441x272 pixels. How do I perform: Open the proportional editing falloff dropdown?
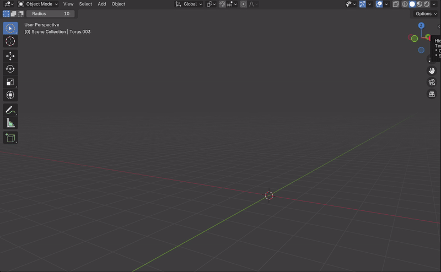tap(253, 4)
